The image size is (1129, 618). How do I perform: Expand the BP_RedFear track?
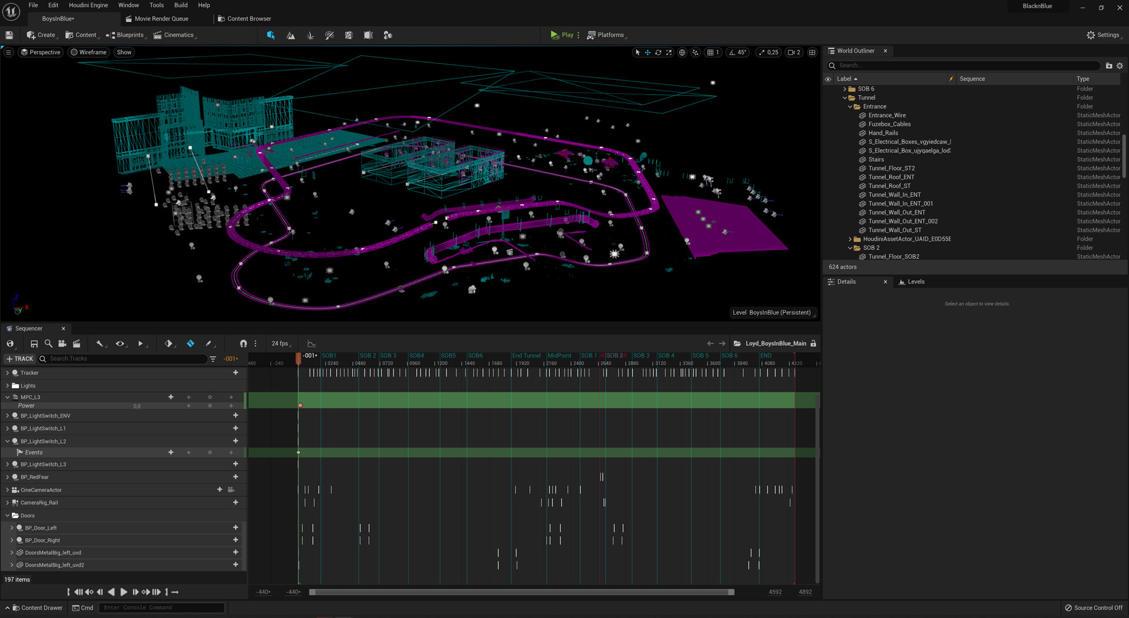point(8,477)
